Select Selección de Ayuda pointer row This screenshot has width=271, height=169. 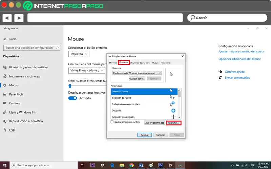click(x=144, y=98)
